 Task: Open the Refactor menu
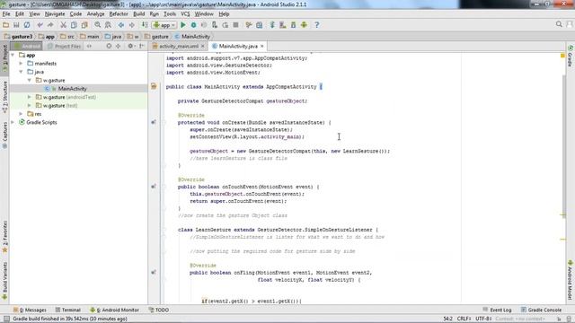pyautogui.click(x=119, y=14)
